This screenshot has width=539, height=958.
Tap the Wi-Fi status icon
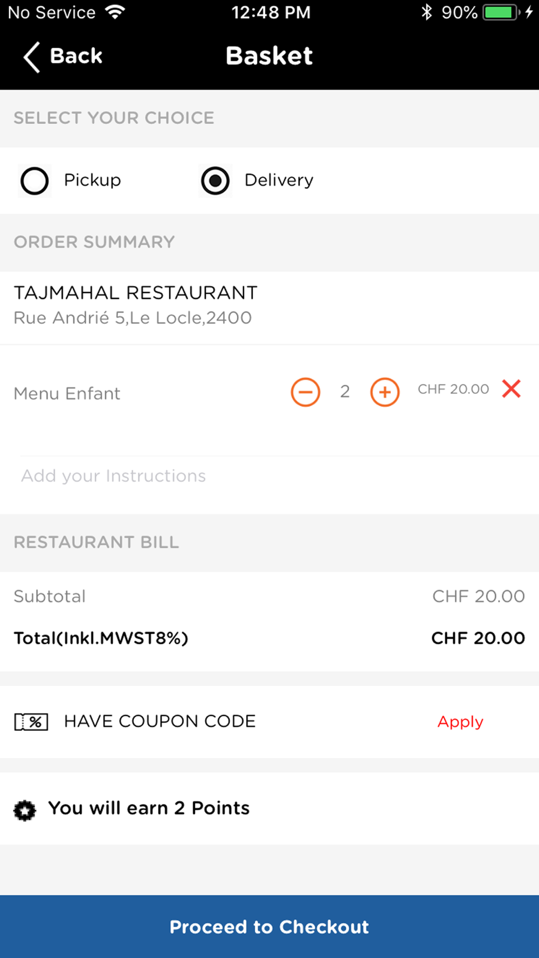point(115,12)
